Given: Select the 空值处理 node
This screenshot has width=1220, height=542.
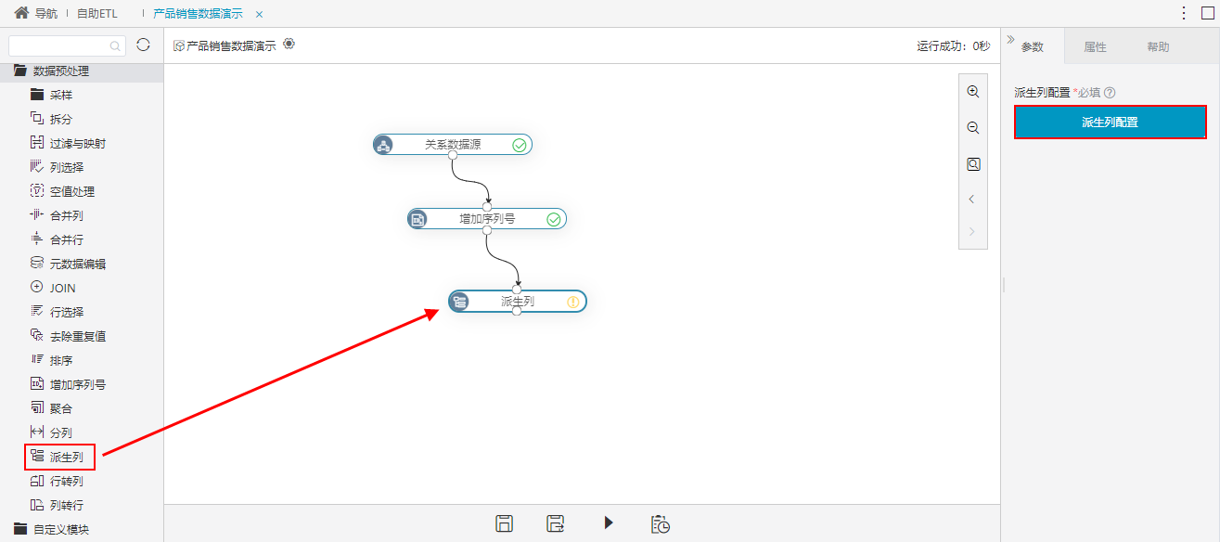Looking at the screenshot, I should pos(63,191).
